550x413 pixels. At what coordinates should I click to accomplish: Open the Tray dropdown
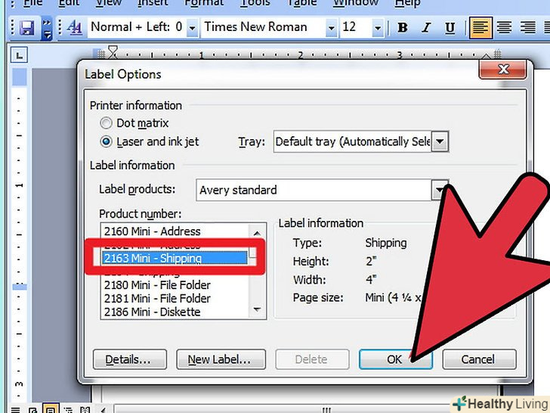440,142
